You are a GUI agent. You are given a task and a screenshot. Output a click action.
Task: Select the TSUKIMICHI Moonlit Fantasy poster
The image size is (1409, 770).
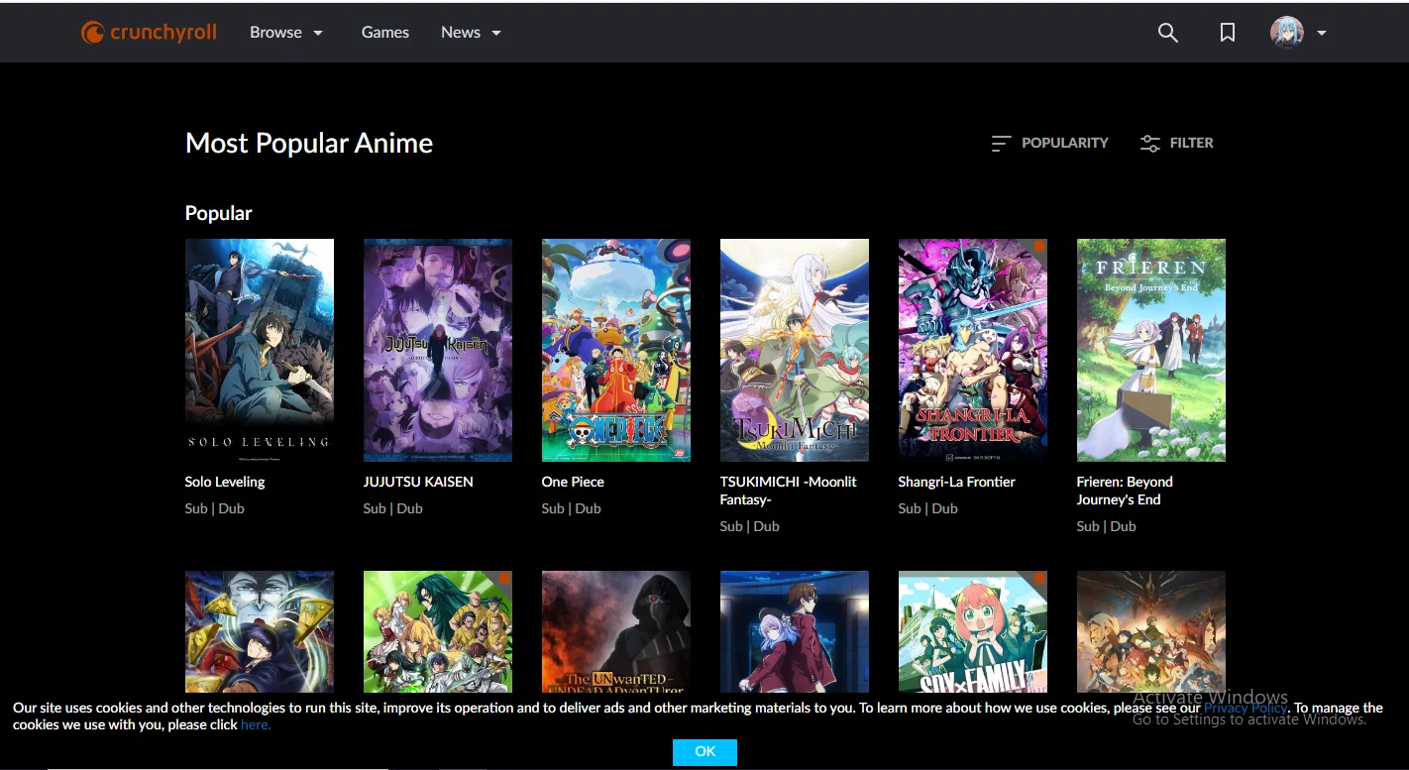click(795, 350)
